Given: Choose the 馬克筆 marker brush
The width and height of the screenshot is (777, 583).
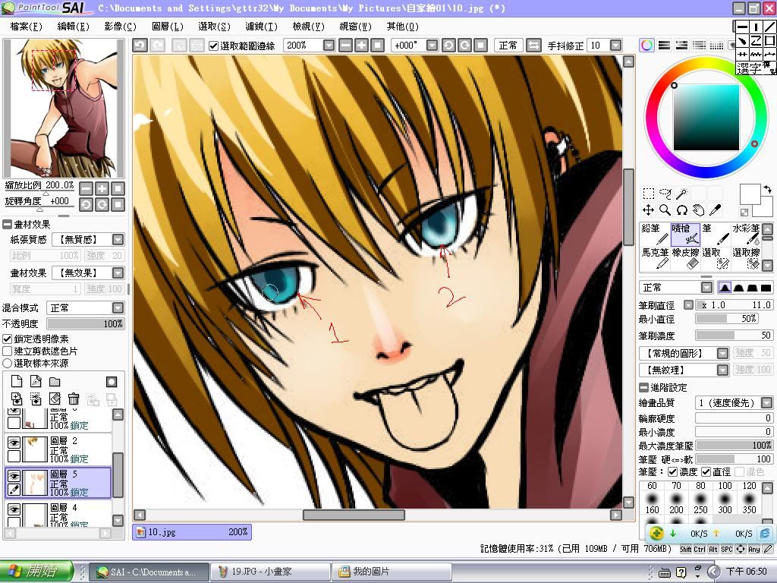Looking at the screenshot, I should [655, 258].
